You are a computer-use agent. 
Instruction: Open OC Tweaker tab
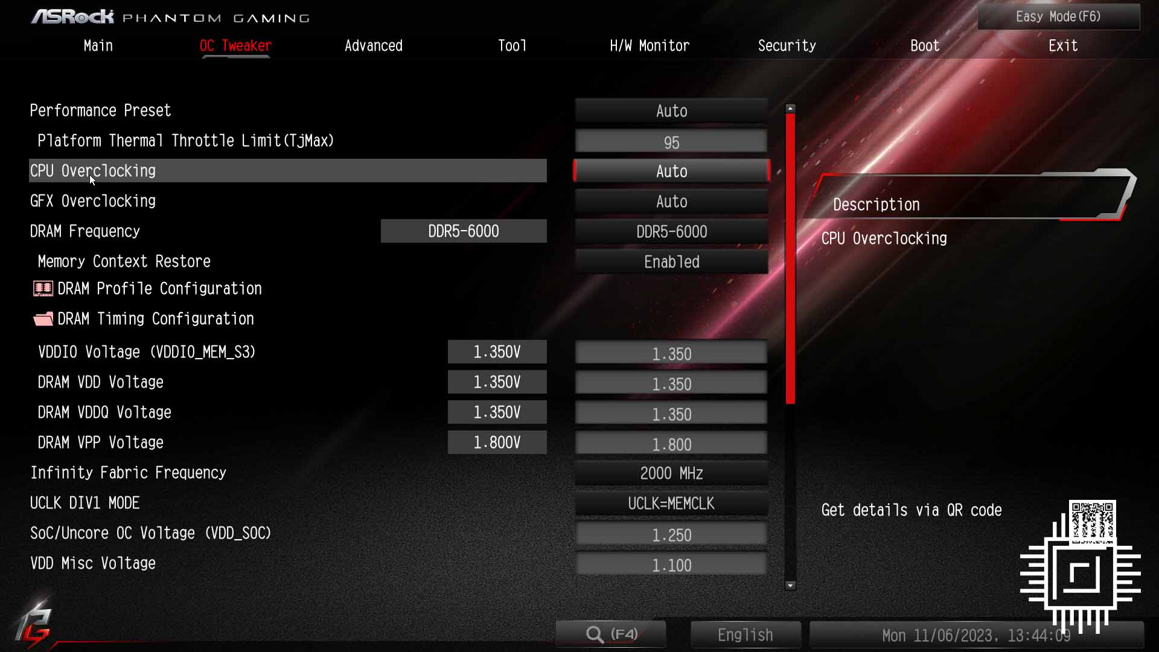[235, 45]
